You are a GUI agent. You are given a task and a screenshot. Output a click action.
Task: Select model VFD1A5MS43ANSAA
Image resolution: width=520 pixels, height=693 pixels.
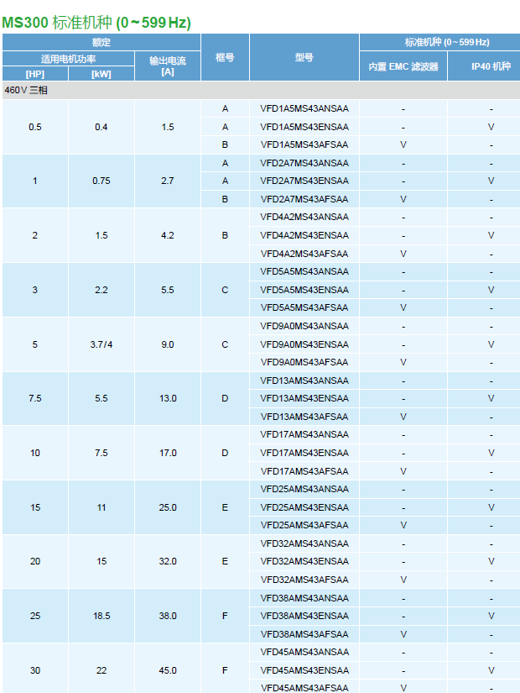[x=304, y=108]
